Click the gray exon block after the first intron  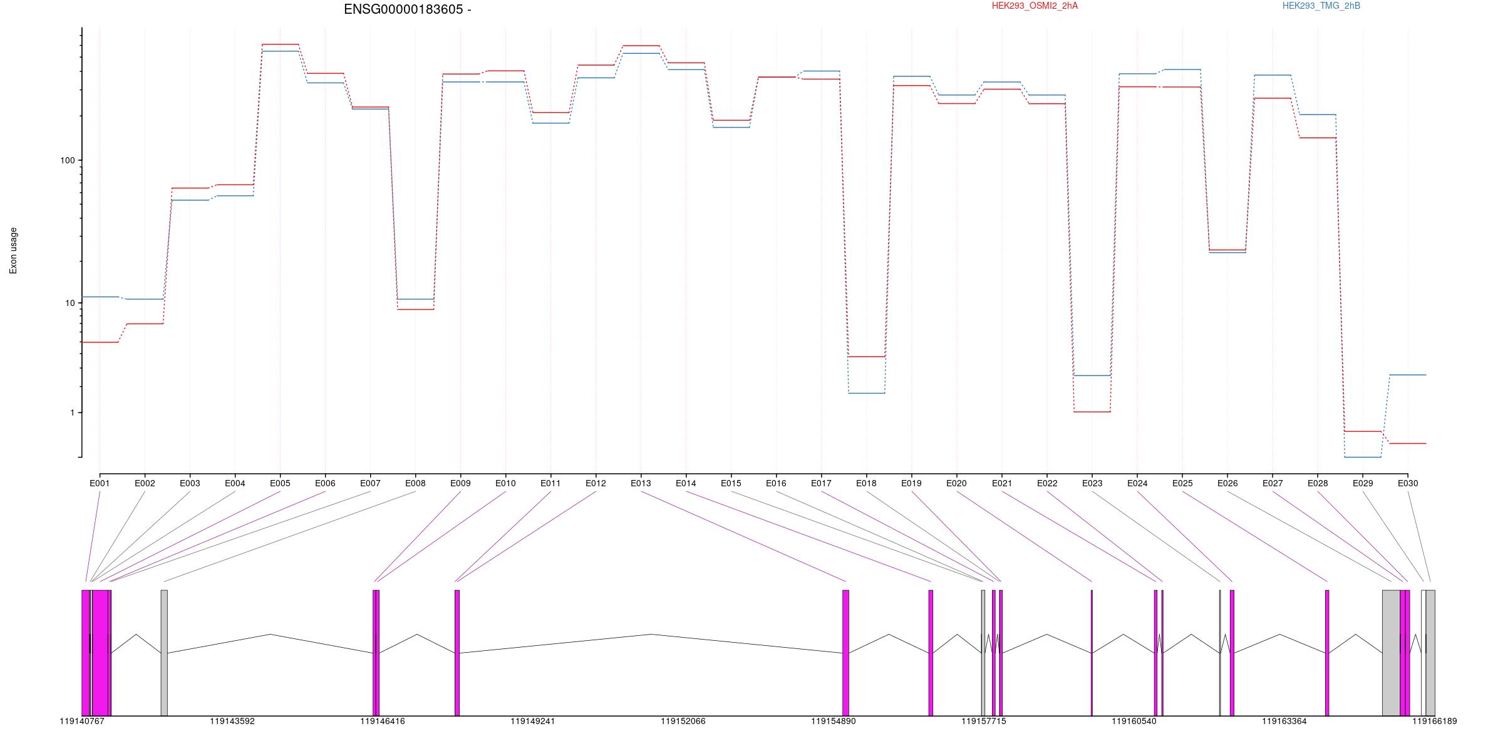pyautogui.click(x=164, y=653)
